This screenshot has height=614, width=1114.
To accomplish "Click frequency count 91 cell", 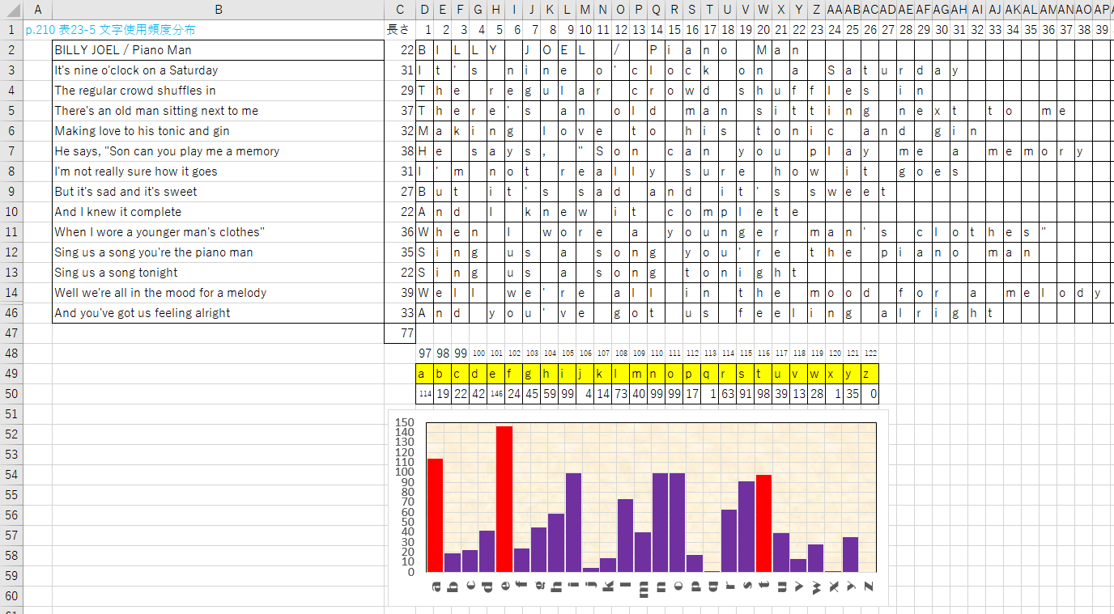I will [x=745, y=394].
